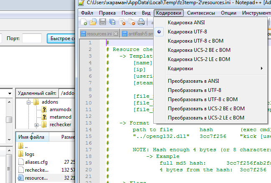Click the Save file toolbar icon
The width and height of the screenshot is (271, 183).
pyautogui.click(x=103, y=22)
